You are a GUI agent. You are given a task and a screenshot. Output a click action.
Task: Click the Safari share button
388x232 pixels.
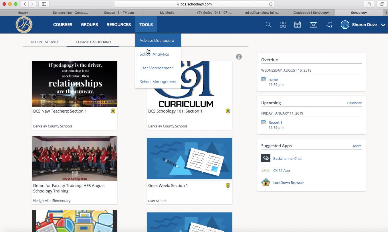click(x=369, y=4)
